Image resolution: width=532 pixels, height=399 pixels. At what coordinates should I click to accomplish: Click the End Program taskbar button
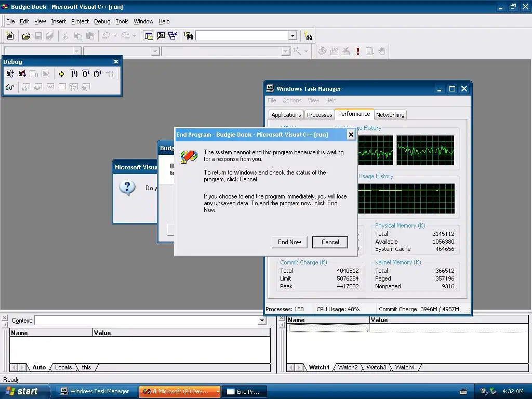pos(245,392)
